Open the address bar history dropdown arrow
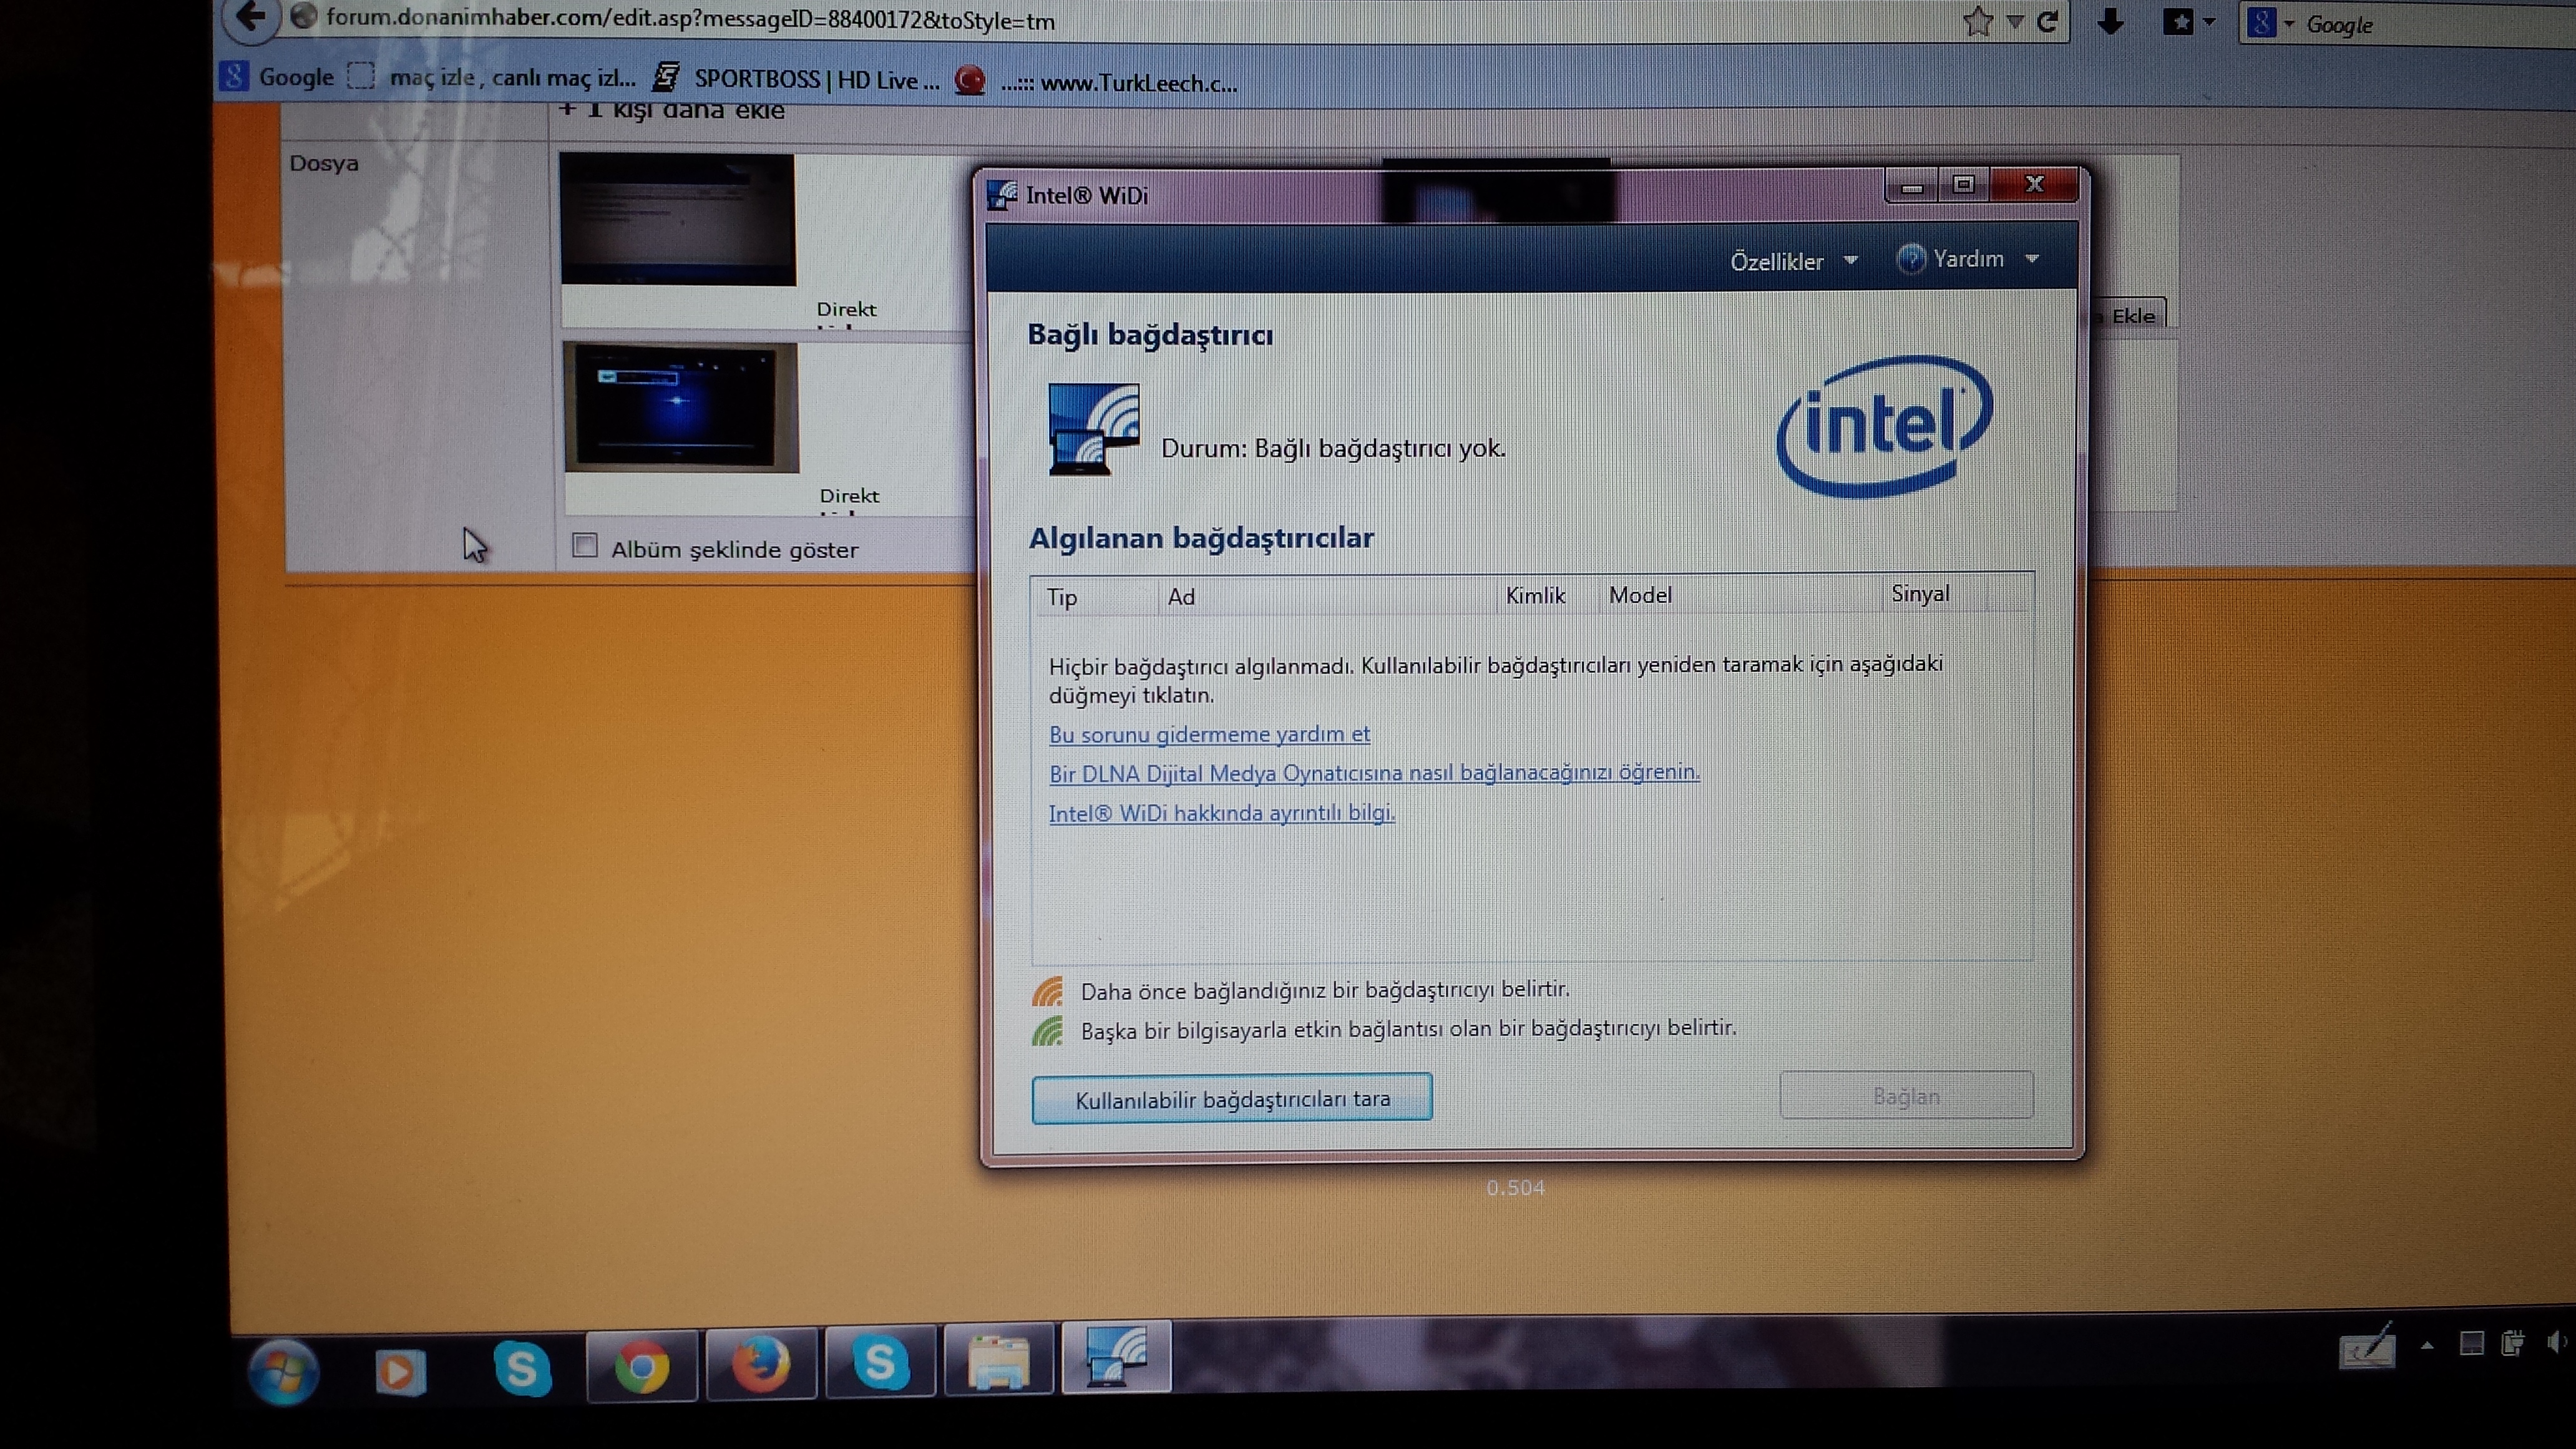The width and height of the screenshot is (2576, 1449). (2015, 22)
